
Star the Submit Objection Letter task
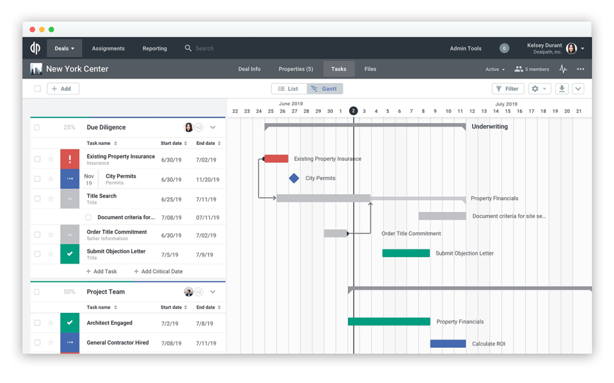pos(51,253)
